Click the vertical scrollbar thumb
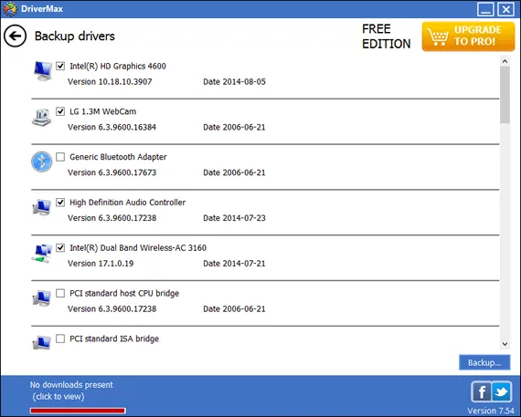This screenshot has width=521, height=417. (x=505, y=95)
